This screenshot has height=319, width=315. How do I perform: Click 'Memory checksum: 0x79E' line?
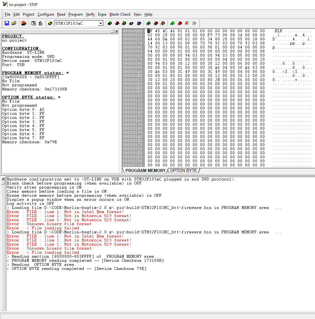[29, 142]
